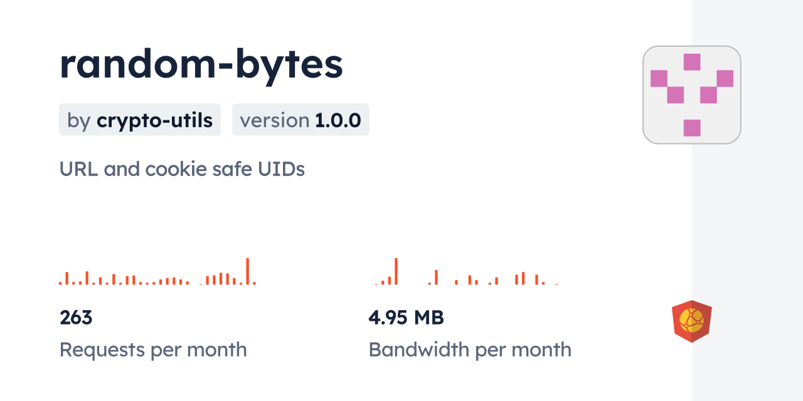Select the Bandwidth per month label
Image resolution: width=803 pixels, height=401 pixels.
coord(470,350)
